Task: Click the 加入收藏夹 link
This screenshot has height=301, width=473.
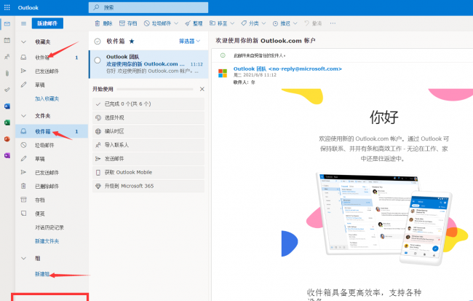Action: (47, 99)
